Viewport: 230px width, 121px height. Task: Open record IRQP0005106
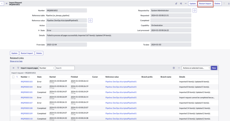pyautogui.click(x=26, y=97)
